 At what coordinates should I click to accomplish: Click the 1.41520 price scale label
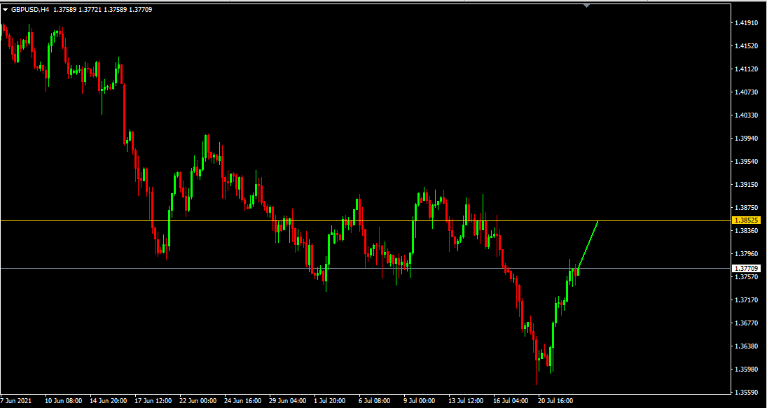[x=747, y=46]
